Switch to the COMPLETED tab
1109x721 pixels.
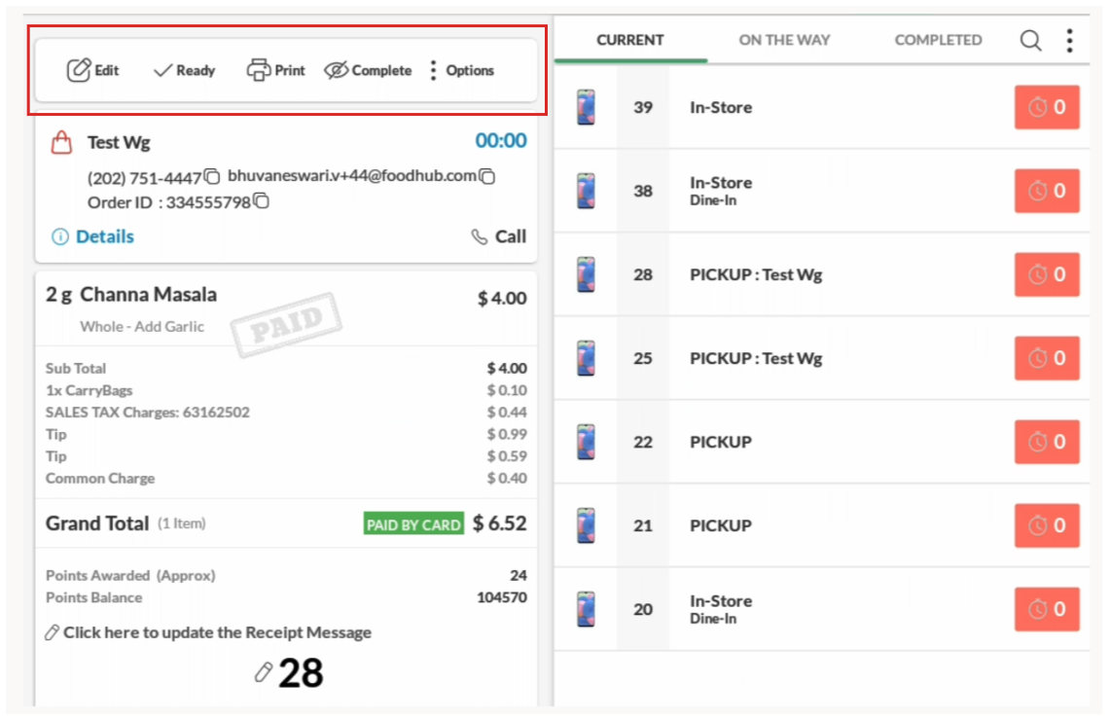(x=938, y=40)
